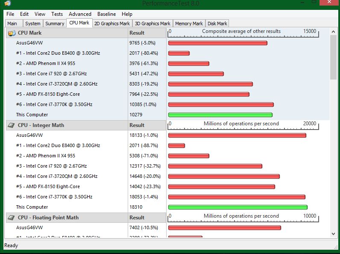Screen dimensions: 340x254
Task: Open the File menu
Action: pos(10,14)
